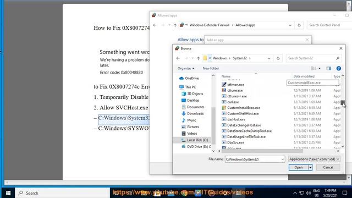Viewport: 352px width, 198px height.
Task: Open Music in navigation pane
Action: (x=189, y=120)
